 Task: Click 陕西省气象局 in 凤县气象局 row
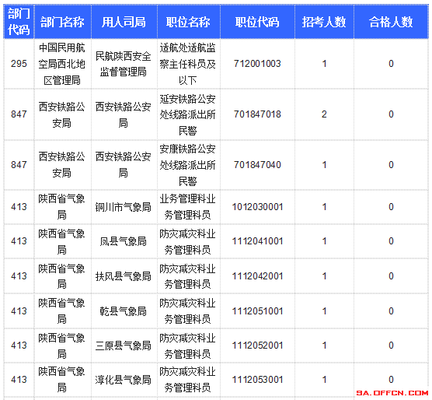coord(62,241)
